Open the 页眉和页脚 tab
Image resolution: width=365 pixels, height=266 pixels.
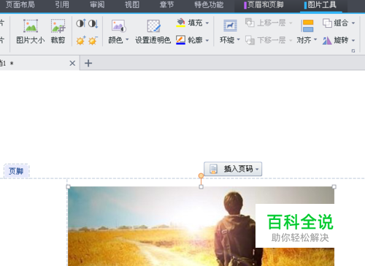(264, 5)
